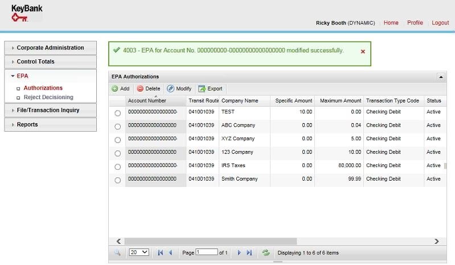Expand the Corporate Administration menu section
455x265 pixels.
point(50,48)
